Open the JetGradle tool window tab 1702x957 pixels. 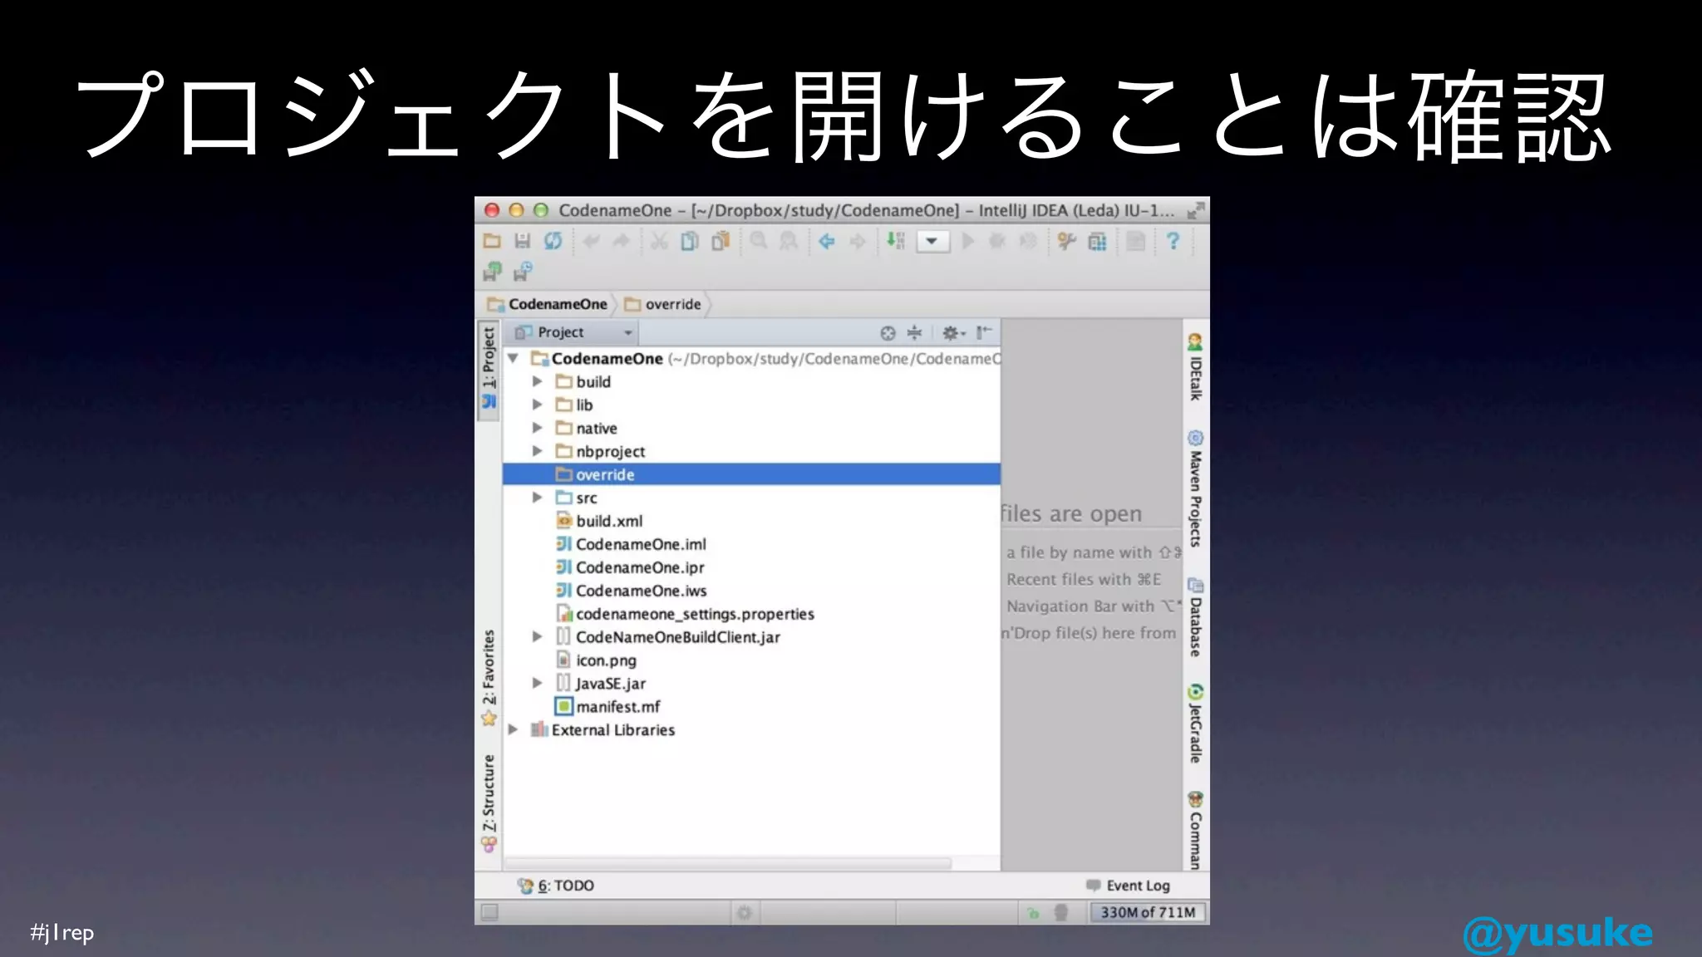[x=1195, y=724]
